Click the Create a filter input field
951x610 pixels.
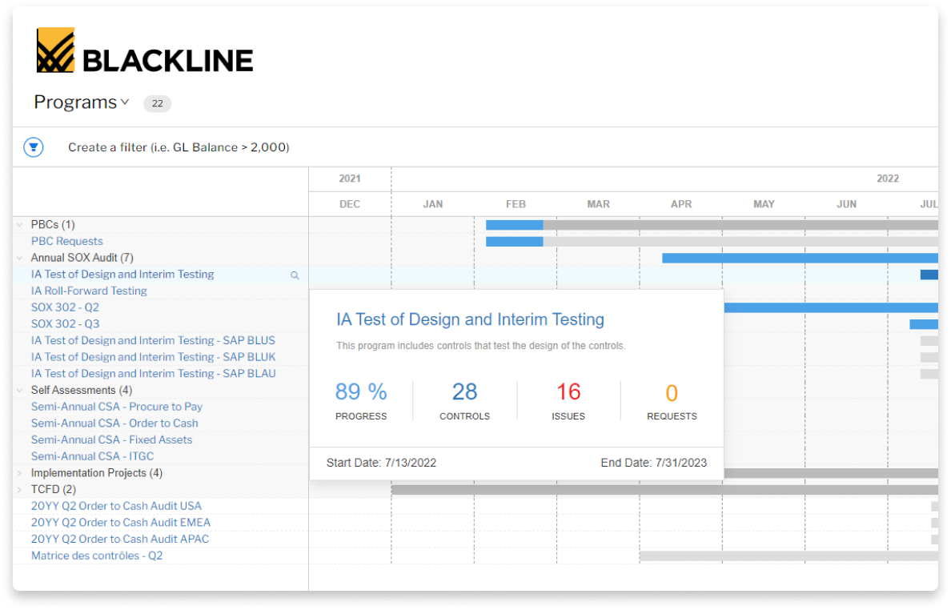click(x=179, y=147)
